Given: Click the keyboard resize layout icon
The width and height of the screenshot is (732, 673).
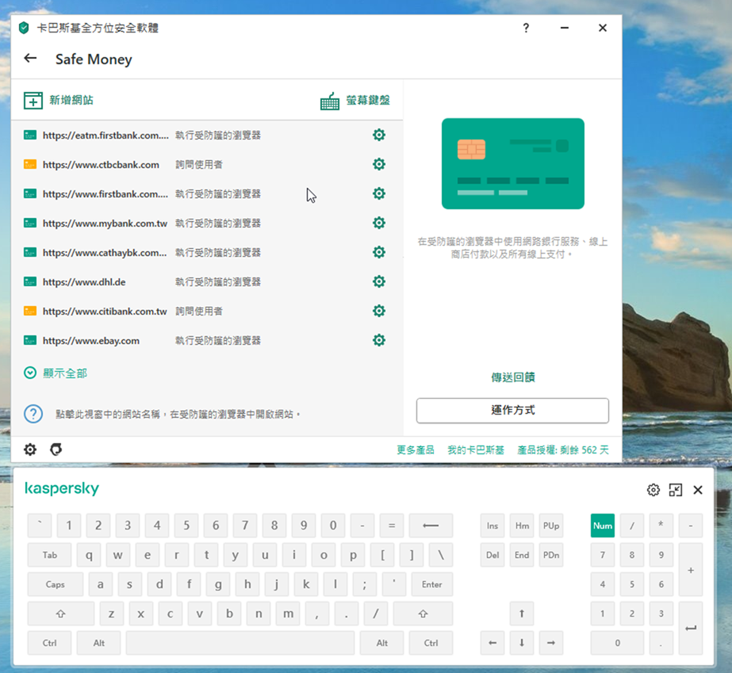Looking at the screenshot, I should click(x=676, y=490).
